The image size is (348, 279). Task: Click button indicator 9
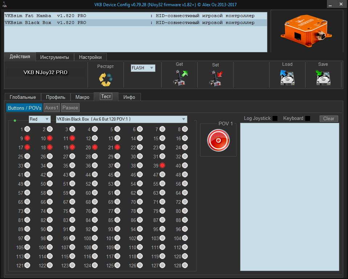(27, 138)
